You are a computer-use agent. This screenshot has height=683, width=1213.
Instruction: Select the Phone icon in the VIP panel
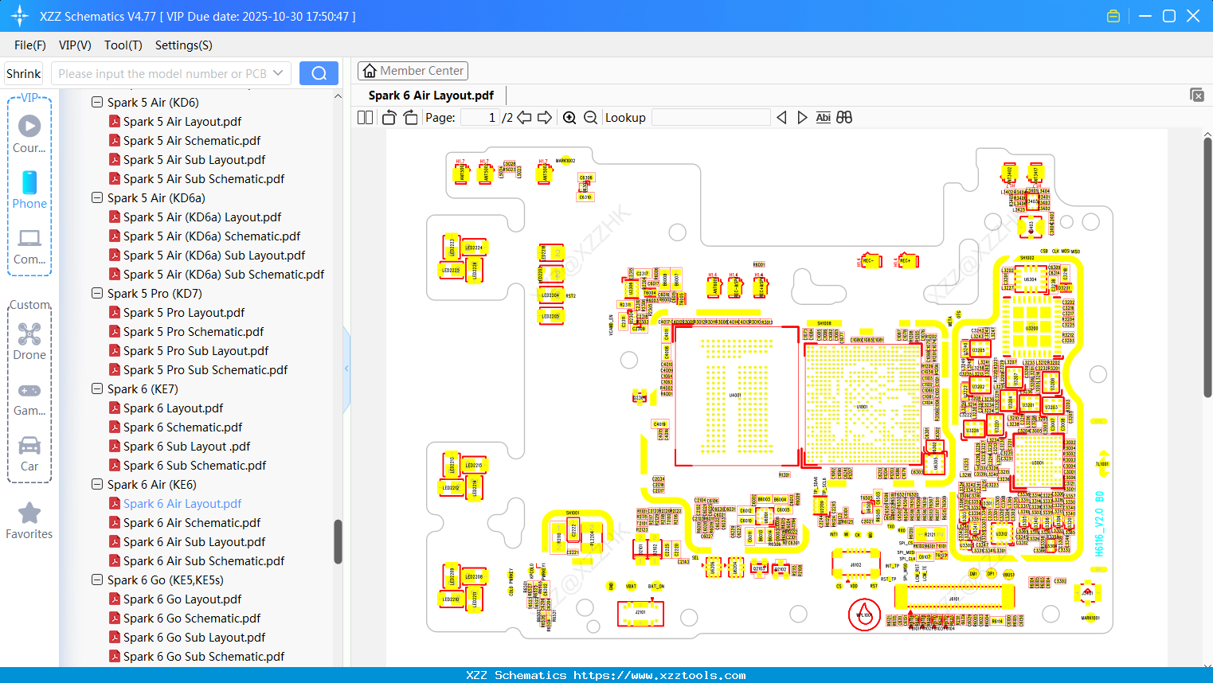[29, 183]
